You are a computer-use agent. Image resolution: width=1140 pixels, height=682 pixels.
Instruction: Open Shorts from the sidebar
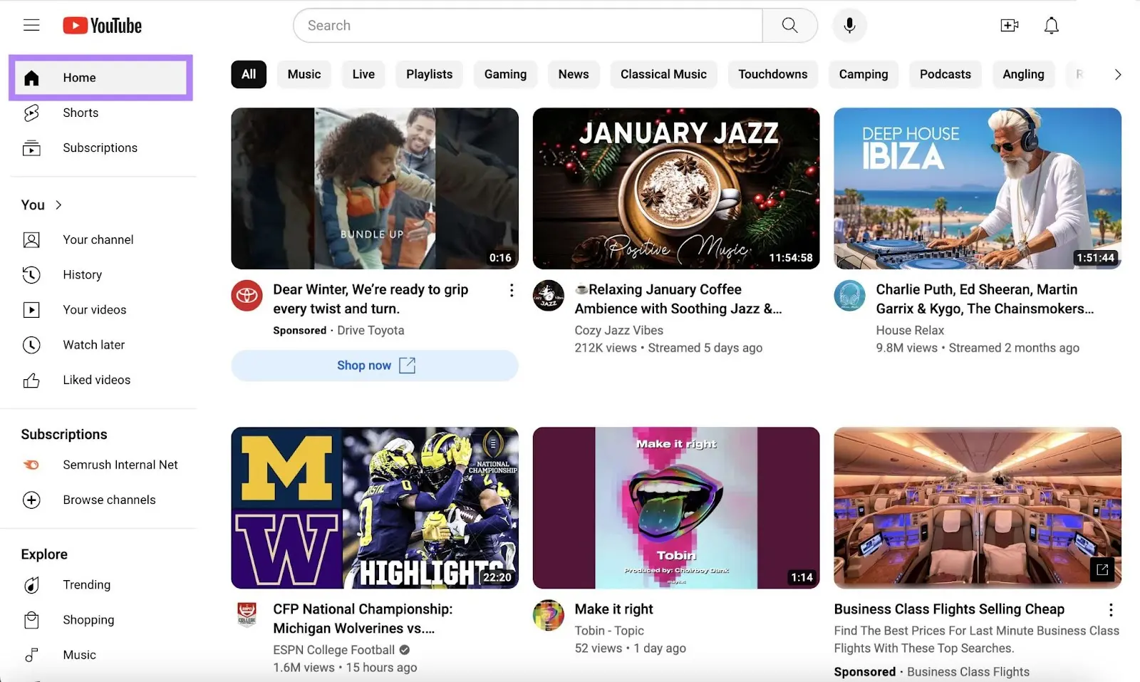point(80,113)
